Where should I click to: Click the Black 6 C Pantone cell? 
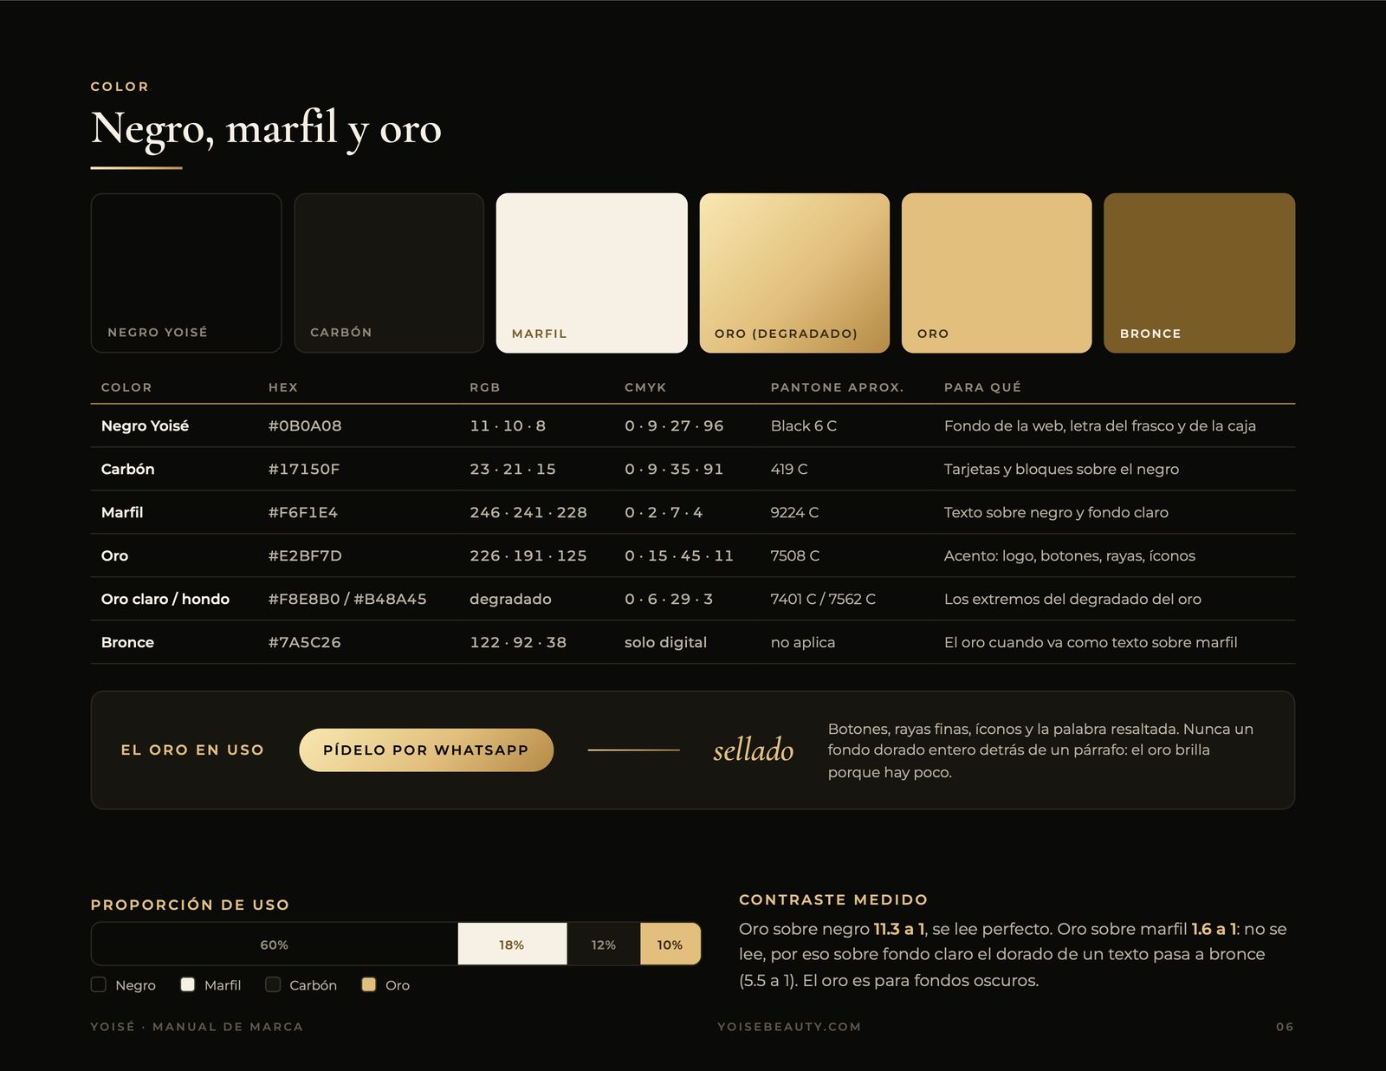tap(804, 425)
